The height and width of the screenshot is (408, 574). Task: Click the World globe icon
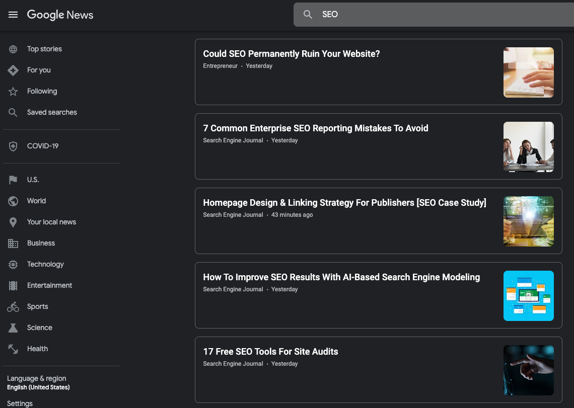pos(13,201)
